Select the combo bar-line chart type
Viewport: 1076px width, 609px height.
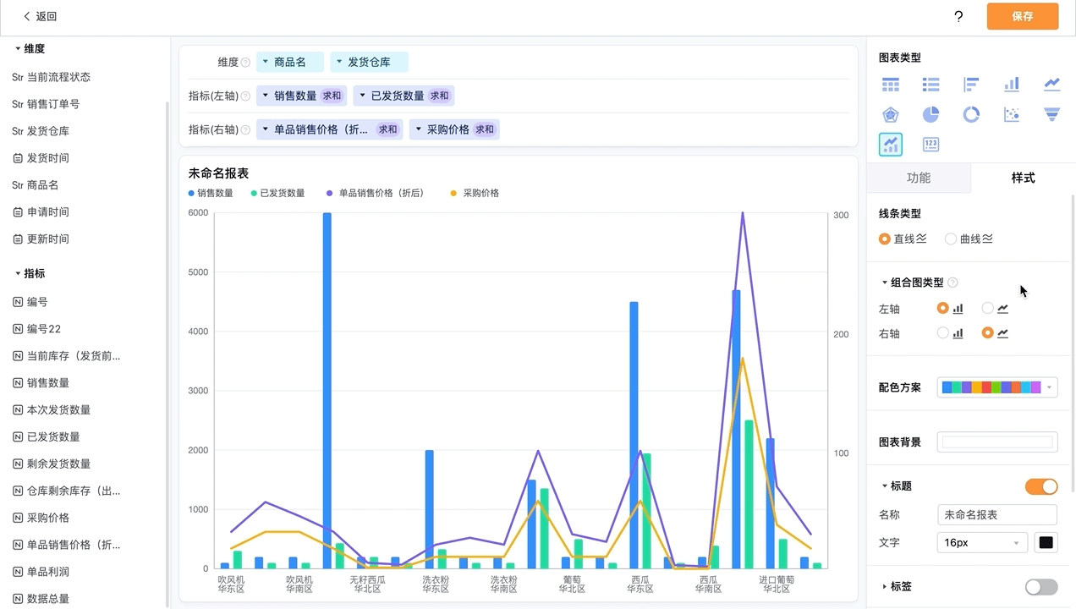click(891, 144)
